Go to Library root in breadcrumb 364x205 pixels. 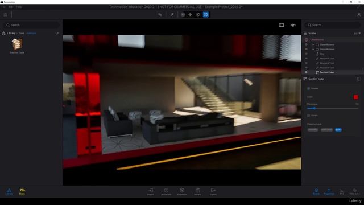coord(11,33)
